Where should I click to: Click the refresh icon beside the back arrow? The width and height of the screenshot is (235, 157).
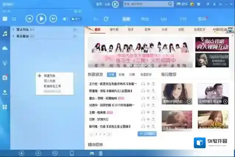[106, 19]
